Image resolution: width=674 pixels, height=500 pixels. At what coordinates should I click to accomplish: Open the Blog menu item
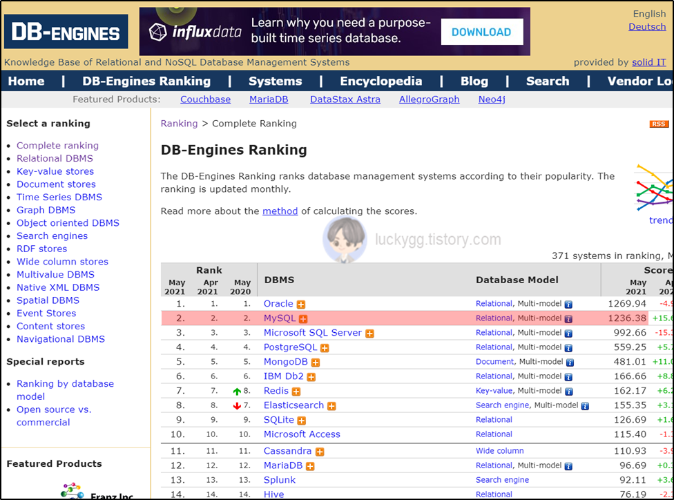click(x=474, y=81)
